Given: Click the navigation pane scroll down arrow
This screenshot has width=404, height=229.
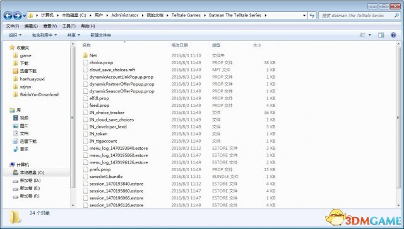Looking at the screenshot, I should 73,205.
